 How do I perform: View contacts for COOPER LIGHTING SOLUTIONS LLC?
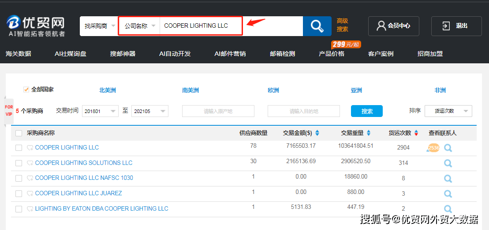[x=448, y=163]
